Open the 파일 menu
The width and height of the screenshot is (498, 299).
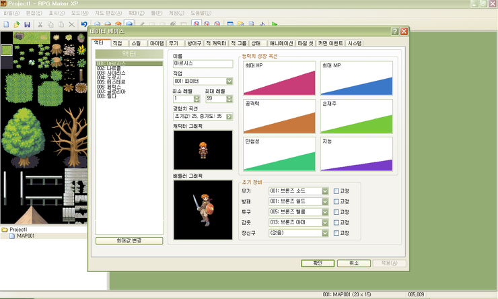[x=11, y=13]
